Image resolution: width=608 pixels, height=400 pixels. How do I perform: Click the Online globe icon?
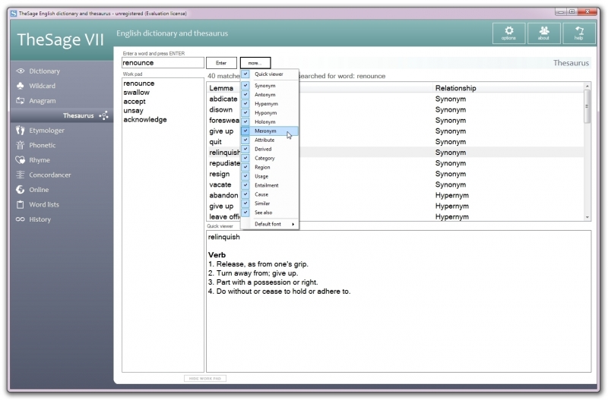click(21, 189)
